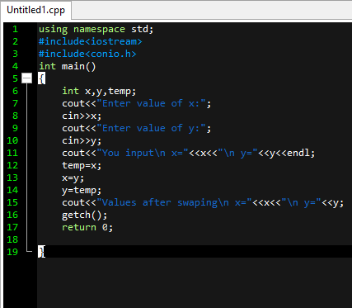352x308 pixels.
Task: Click the 'cin>>y;' statement
Action: 82,140
